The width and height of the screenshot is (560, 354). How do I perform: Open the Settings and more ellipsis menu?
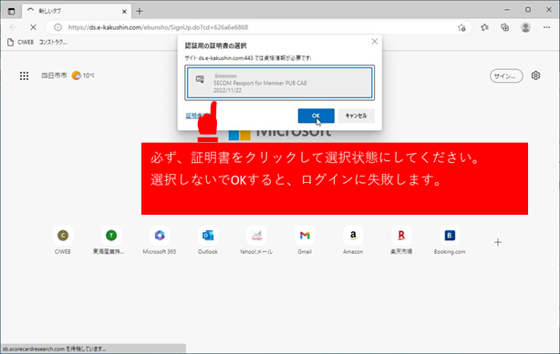coord(546,27)
